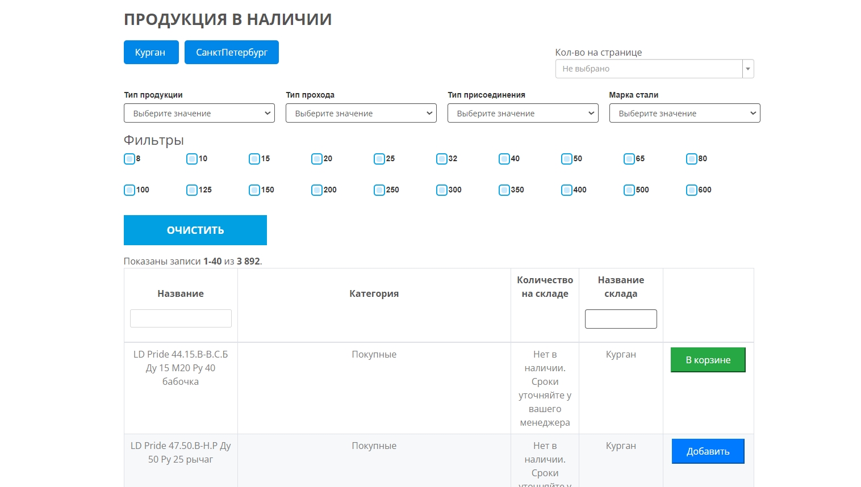Switch to the СанктПетербург warehouse tab

coord(231,52)
